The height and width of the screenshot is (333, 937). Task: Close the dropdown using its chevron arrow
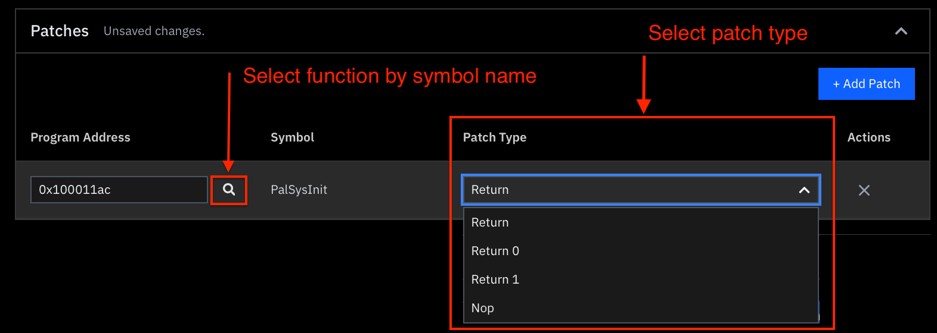point(804,190)
